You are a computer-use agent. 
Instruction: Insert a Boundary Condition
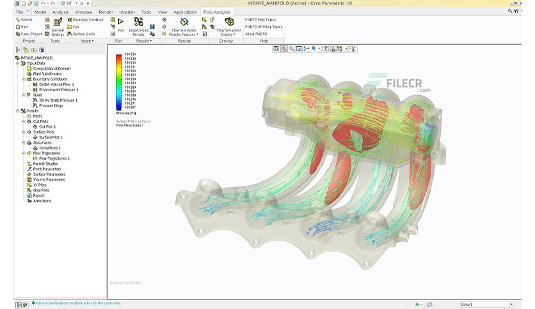click(85, 20)
